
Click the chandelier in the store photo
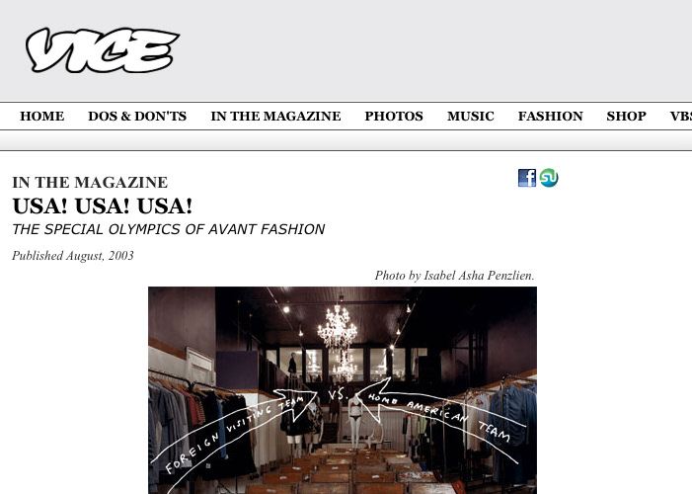tap(338, 328)
